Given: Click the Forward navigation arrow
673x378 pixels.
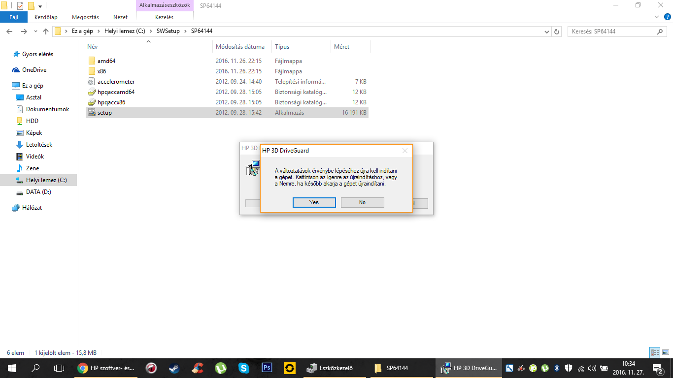Looking at the screenshot, I should pos(24,31).
